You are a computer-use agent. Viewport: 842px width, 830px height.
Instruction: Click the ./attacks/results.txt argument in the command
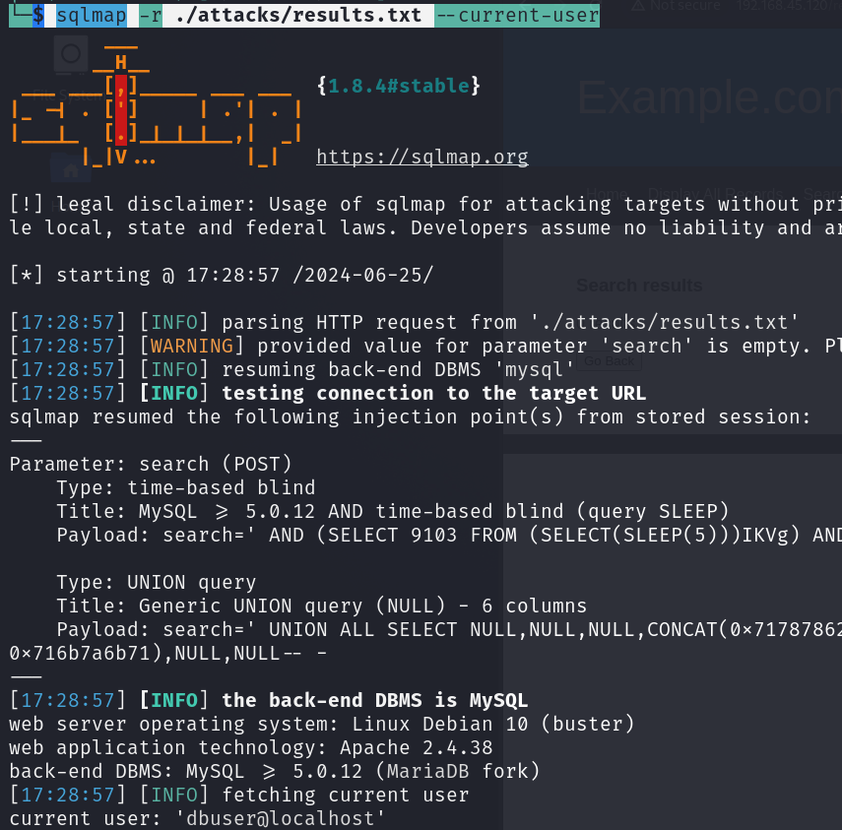click(299, 15)
